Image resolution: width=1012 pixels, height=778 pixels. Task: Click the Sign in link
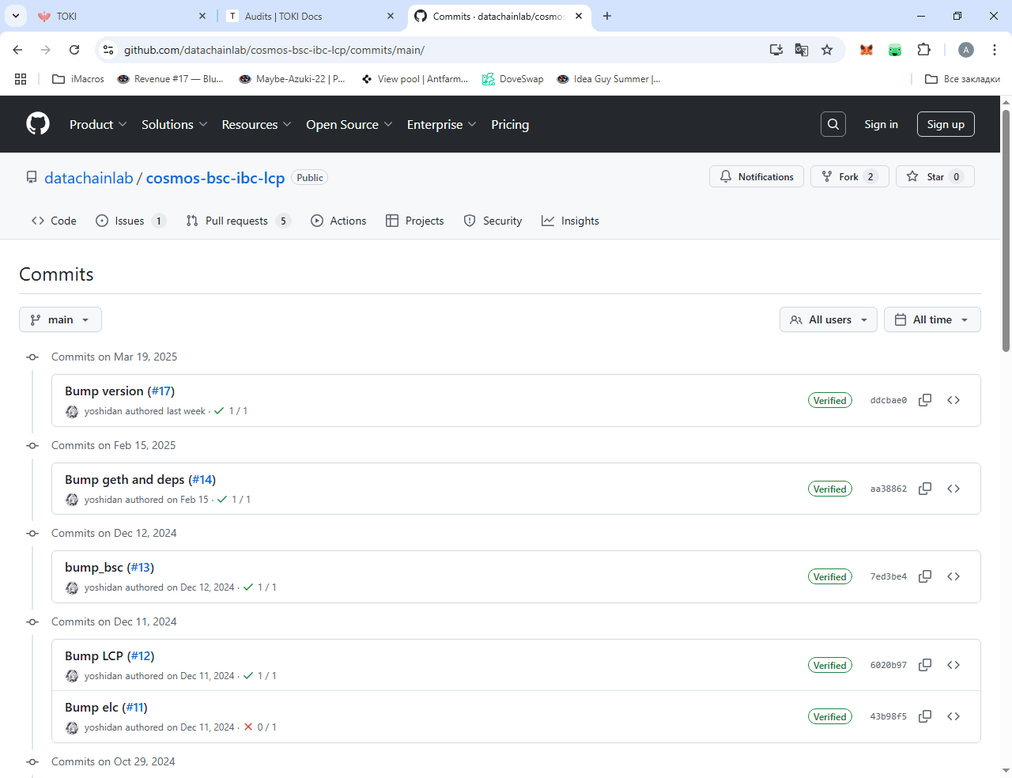pyautogui.click(x=881, y=124)
